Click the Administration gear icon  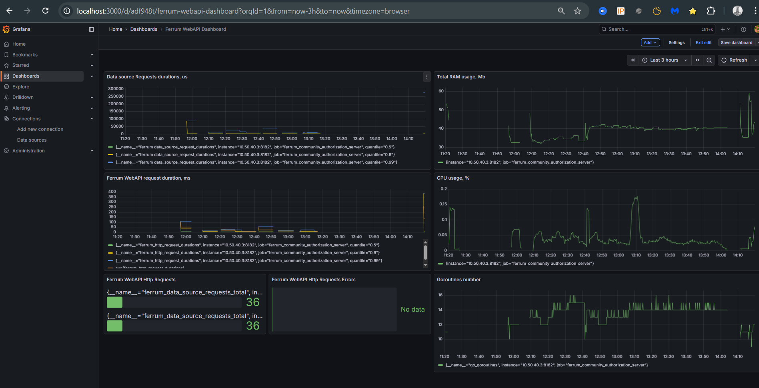6,150
